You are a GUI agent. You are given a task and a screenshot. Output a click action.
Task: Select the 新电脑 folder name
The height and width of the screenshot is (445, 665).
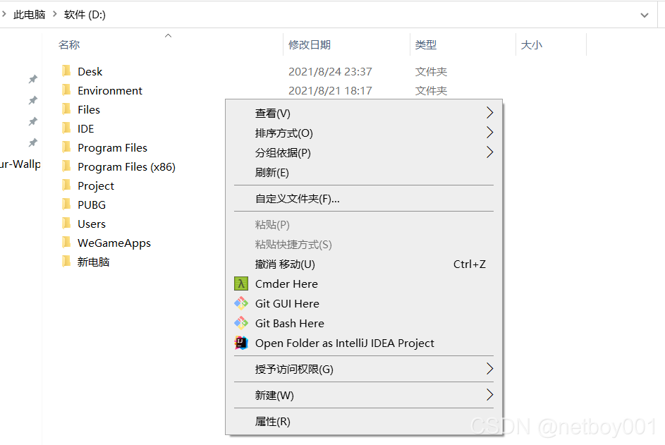pos(93,262)
